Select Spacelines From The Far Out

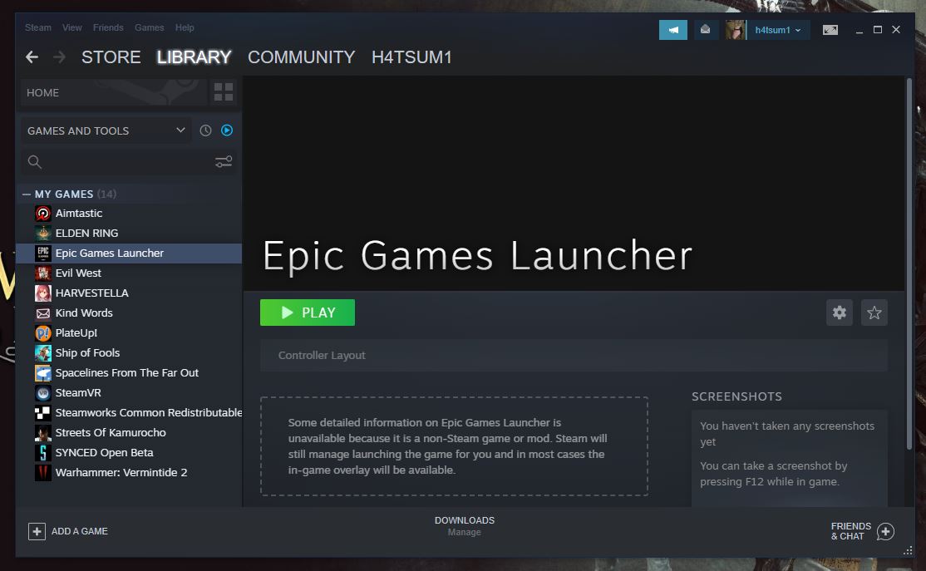[x=130, y=372]
